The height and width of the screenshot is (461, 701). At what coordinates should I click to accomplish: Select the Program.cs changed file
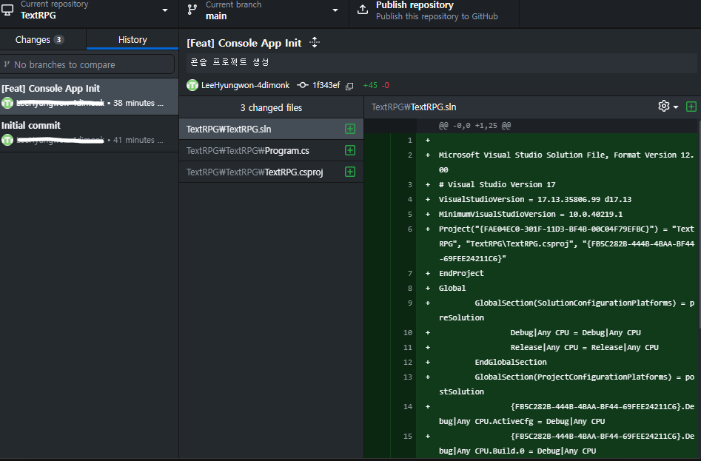point(271,150)
